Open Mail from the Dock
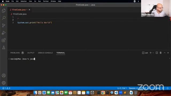 click(x=53, y=93)
